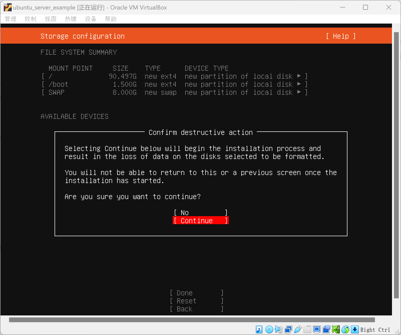This screenshot has width=401, height=335.
Task: Open the 控制 menu
Action: 31,19
